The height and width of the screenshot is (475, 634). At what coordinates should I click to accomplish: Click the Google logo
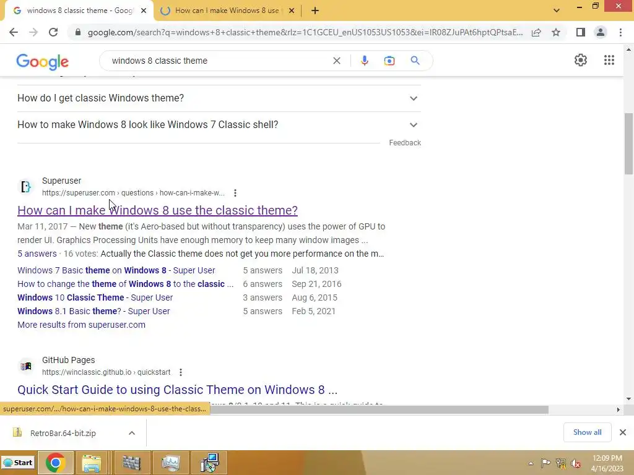pos(43,61)
